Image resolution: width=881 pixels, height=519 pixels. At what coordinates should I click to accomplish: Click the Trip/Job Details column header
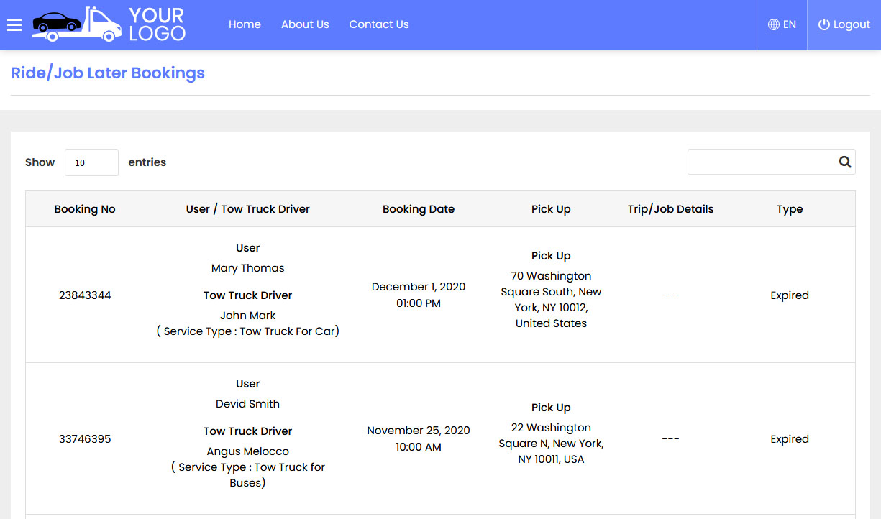[670, 209]
